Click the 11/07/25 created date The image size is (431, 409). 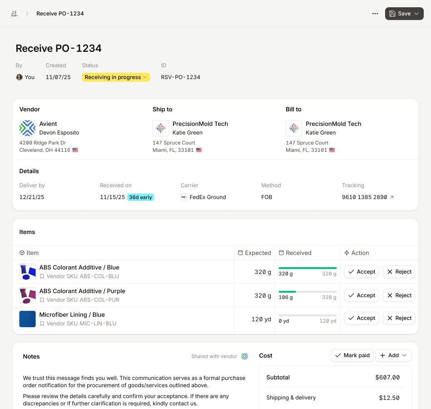coord(58,77)
